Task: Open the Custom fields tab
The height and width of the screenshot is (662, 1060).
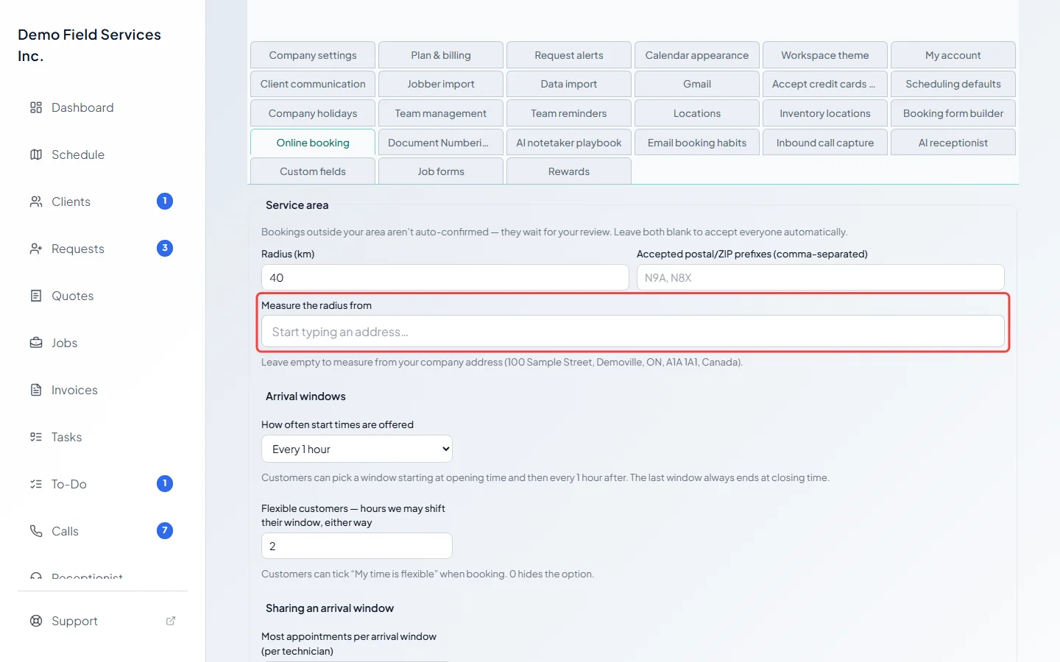Action: click(x=313, y=171)
